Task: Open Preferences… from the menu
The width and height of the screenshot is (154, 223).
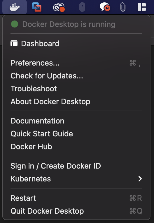Action: tap(76, 63)
